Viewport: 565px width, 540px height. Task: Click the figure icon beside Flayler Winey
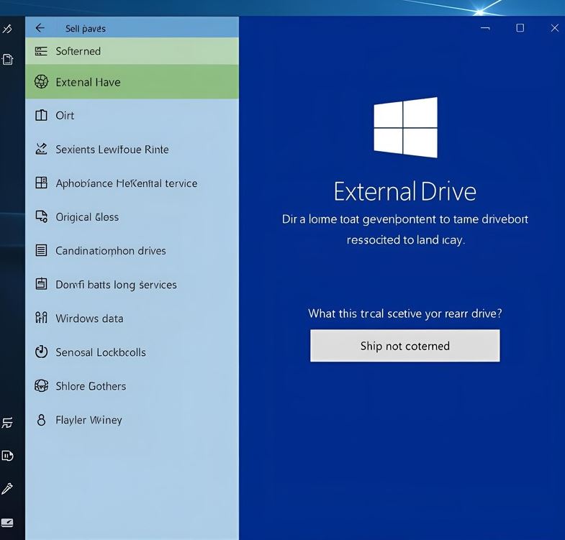point(42,420)
